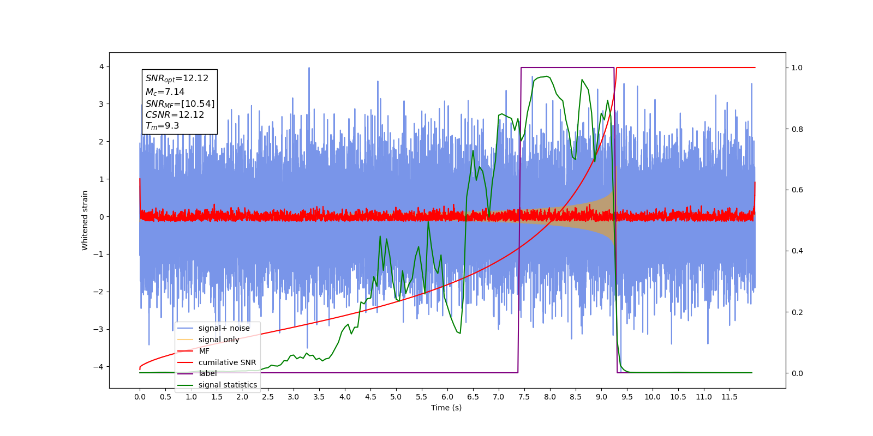This screenshot has width=873, height=436.
Task: Click the right y-axis tick label 1.0
Action: pyautogui.click(x=797, y=68)
